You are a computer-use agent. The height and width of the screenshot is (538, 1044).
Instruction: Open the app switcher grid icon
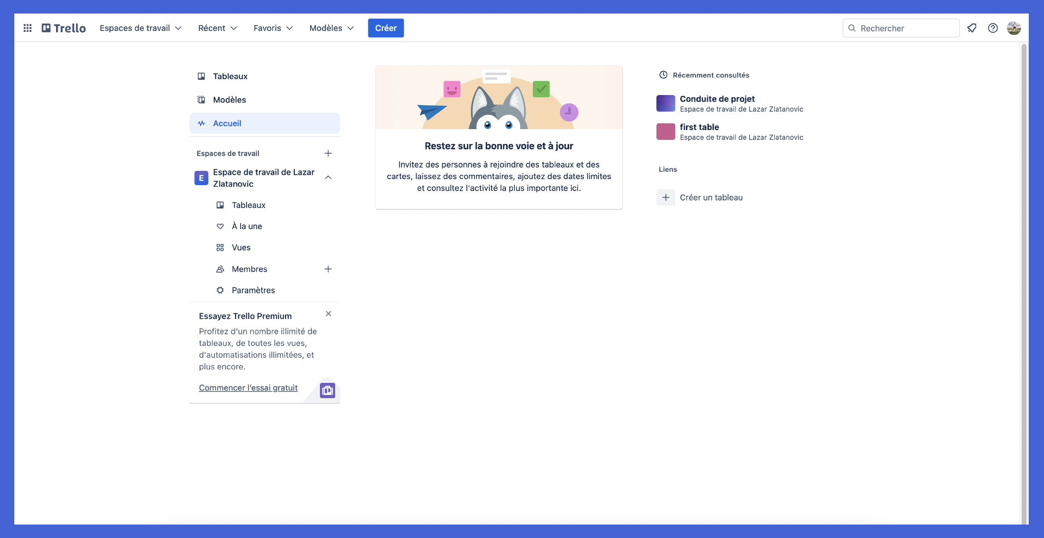(27, 28)
